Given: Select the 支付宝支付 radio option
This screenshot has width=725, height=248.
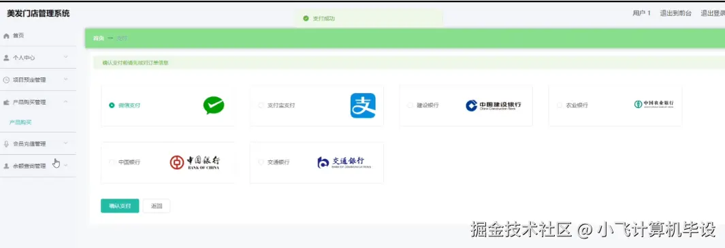Looking at the screenshot, I should (x=261, y=105).
